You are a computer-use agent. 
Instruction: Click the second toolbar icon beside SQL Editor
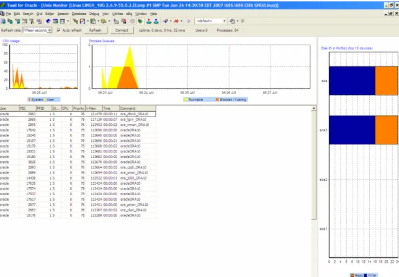pyautogui.click(x=10, y=21)
